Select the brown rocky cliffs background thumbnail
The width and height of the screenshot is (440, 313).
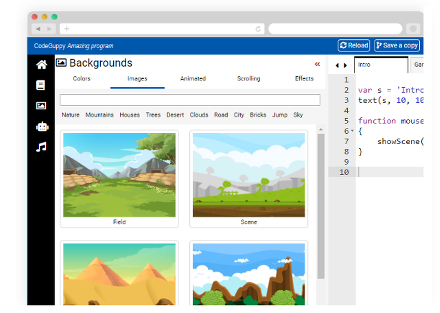tap(249, 274)
